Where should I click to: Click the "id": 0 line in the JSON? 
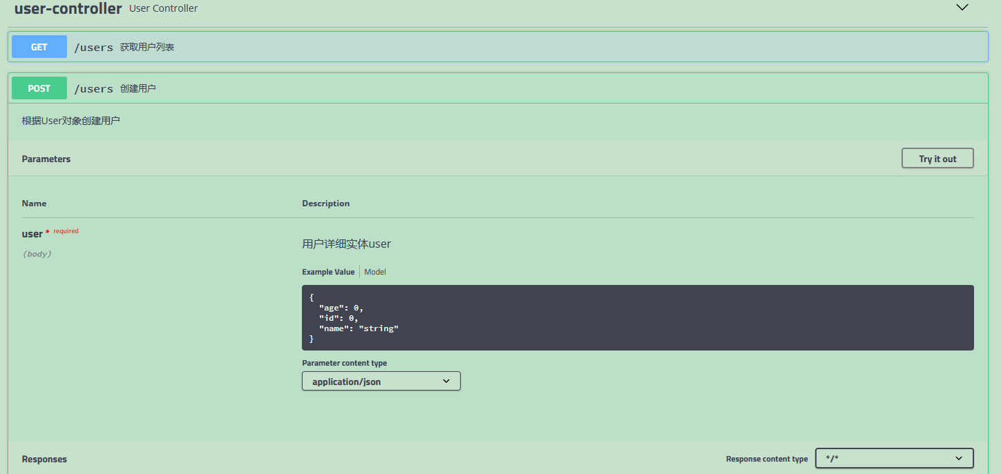click(x=338, y=318)
